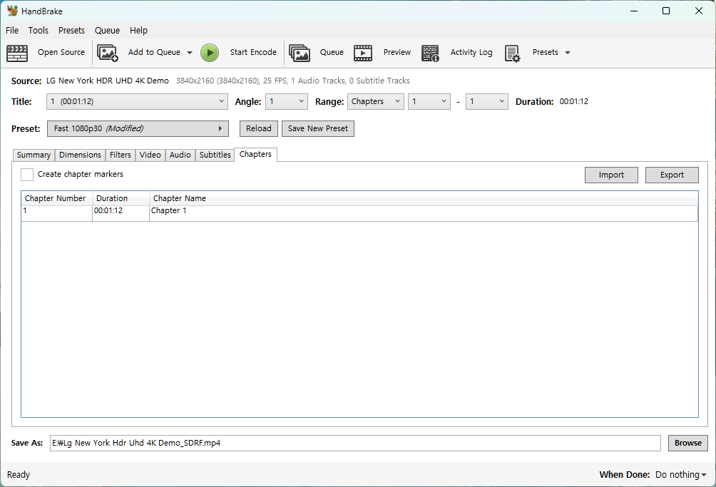This screenshot has width=716, height=487.
Task: Maximize the HandBrake window
Action: pos(666,11)
